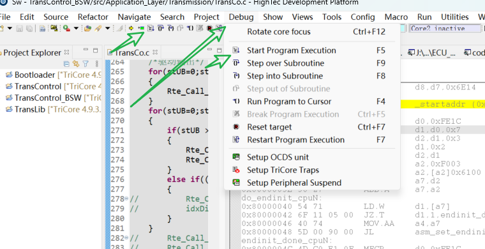The height and width of the screenshot is (249, 485).
Task: Open the Utilities menu
Action: click(x=454, y=17)
